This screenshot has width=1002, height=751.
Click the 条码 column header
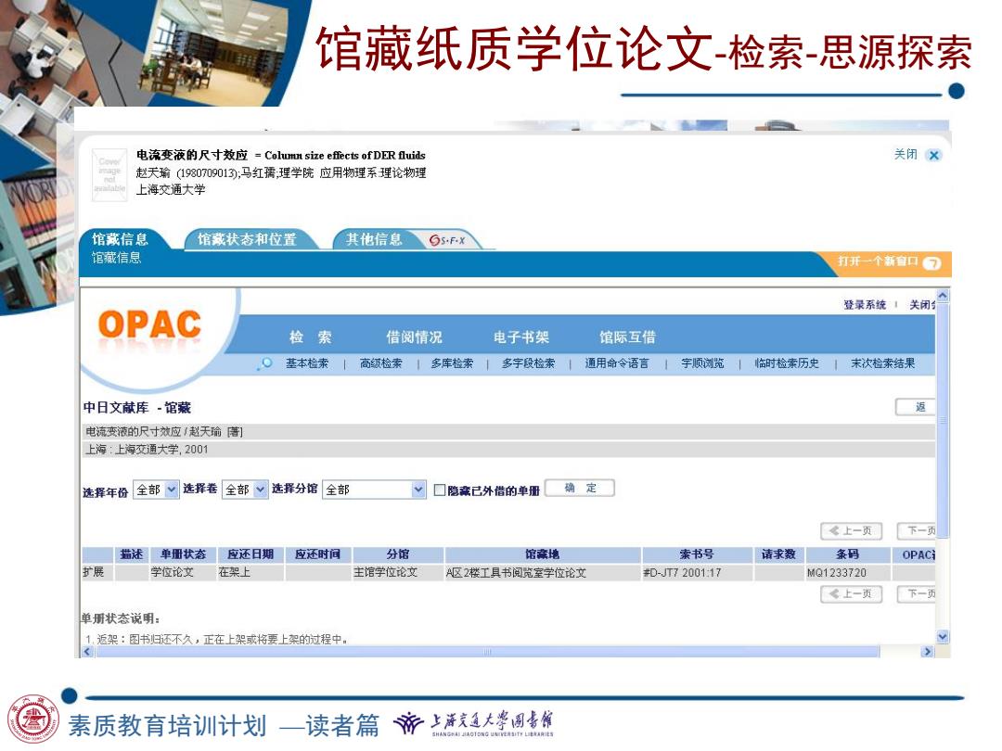point(848,554)
